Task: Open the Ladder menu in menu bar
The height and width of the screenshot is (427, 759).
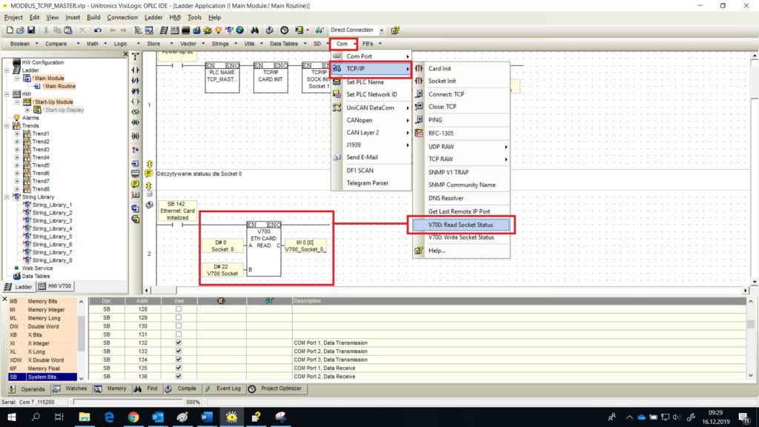Action: point(153,18)
